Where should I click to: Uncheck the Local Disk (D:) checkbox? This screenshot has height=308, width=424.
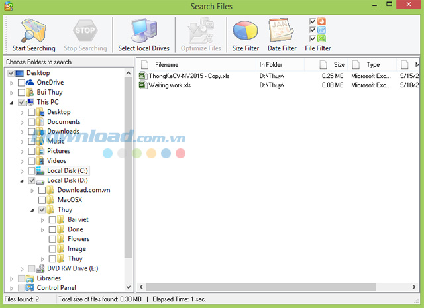click(x=32, y=180)
